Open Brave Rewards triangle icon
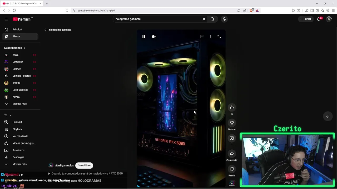The image size is (337, 189). (257, 10)
